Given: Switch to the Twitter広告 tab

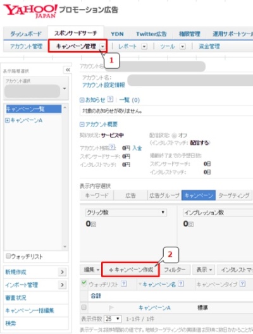Looking at the screenshot, I should point(151,34).
